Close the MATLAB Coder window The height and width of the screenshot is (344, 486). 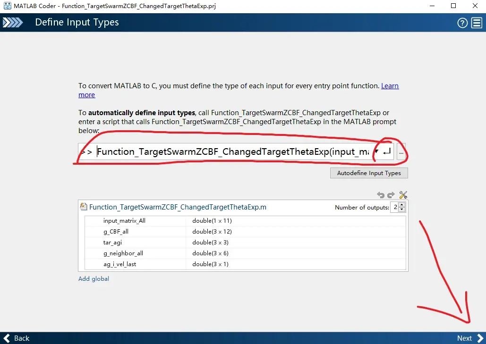(475, 6)
